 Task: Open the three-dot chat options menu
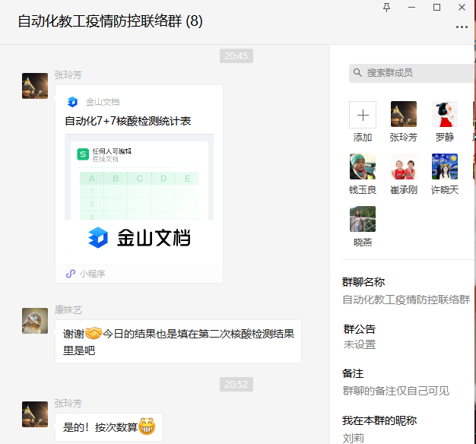(x=462, y=27)
